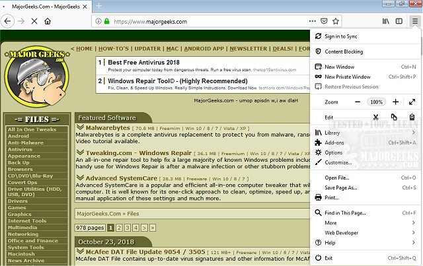The height and width of the screenshot is (266, 423).
Task: Expand the Library submenu
Action: pyautogui.click(x=365, y=133)
